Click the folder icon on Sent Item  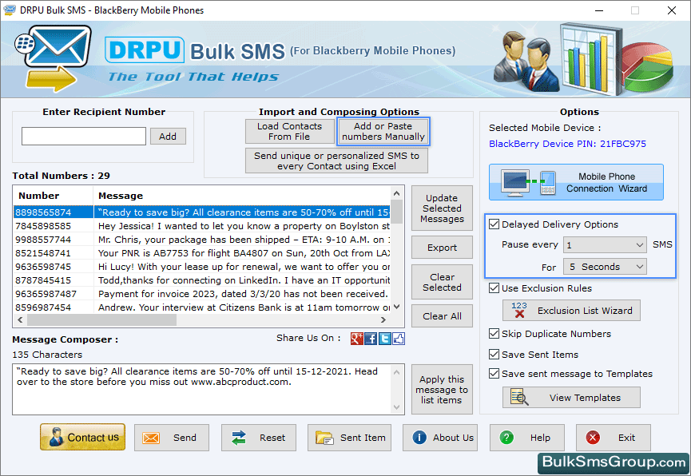click(x=324, y=438)
